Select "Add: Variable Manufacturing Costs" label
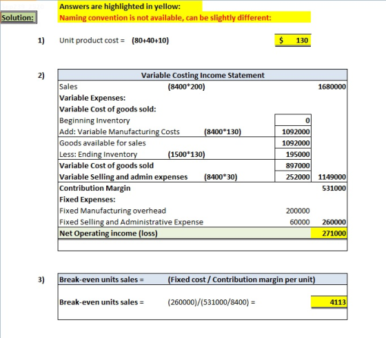Image resolution: width=386 pixels, height=338 pixels. 119,131
